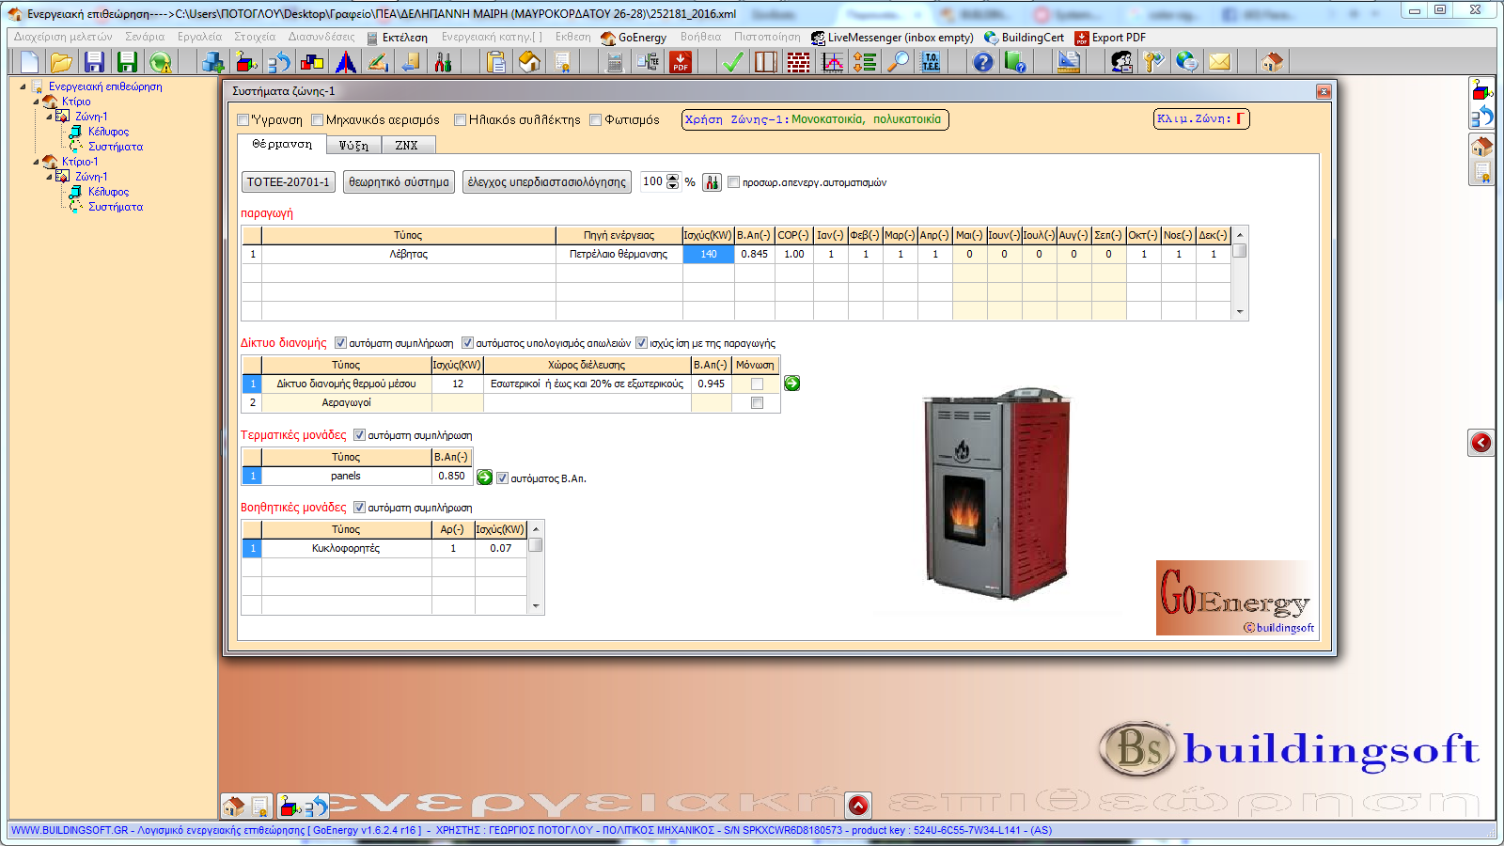The height and width of the screenshot is (846, 1504).
Task: Enable the Ηλιακός συλλέκτης checkbox
Action: (461, 120)
